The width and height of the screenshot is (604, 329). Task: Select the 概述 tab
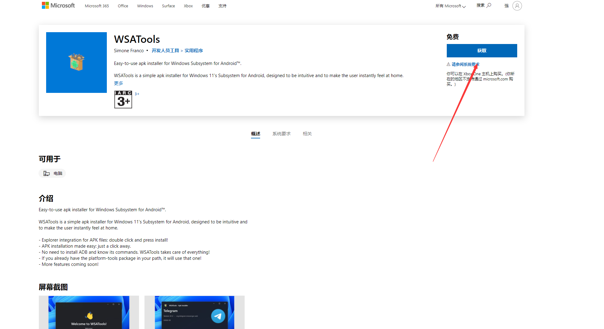pyautogui.click(x=256, y=134)
